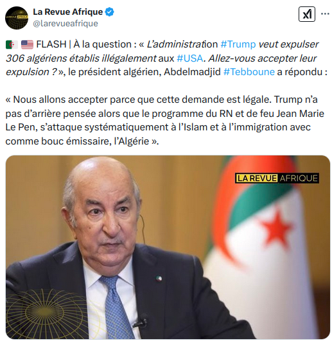
Task: Click the golden globe logo in the photo corner
Action: click(x=47, y=314)
